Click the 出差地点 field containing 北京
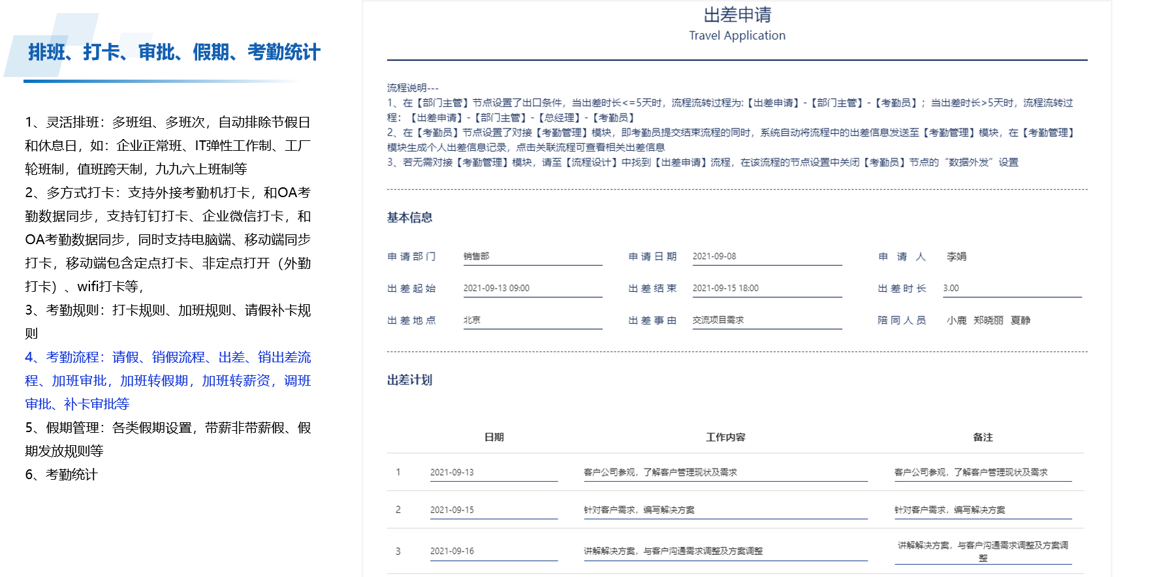 tap(533, 320)
